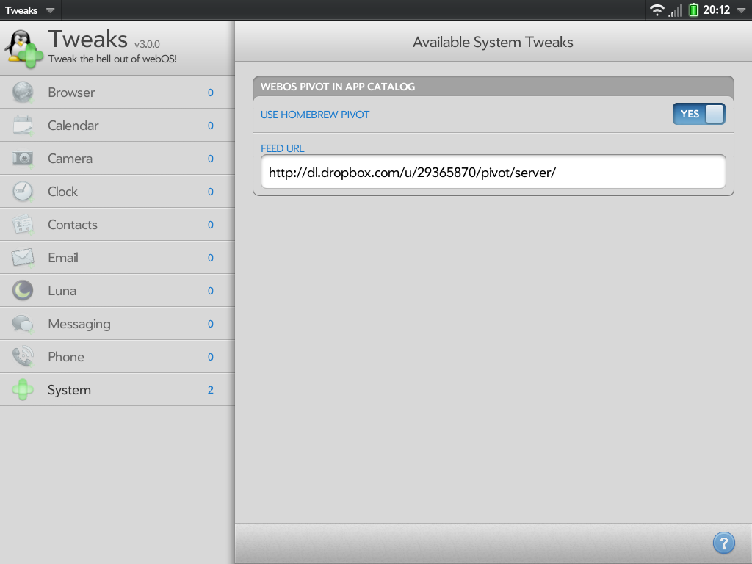Viewport: 752px width, 564px height.
Task: Select the Browser category
Action: click(117, 92)
